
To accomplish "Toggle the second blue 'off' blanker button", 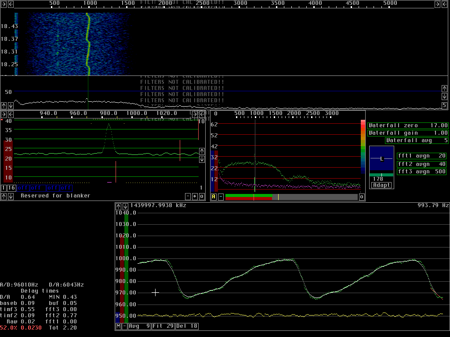I will pos(38,188).
